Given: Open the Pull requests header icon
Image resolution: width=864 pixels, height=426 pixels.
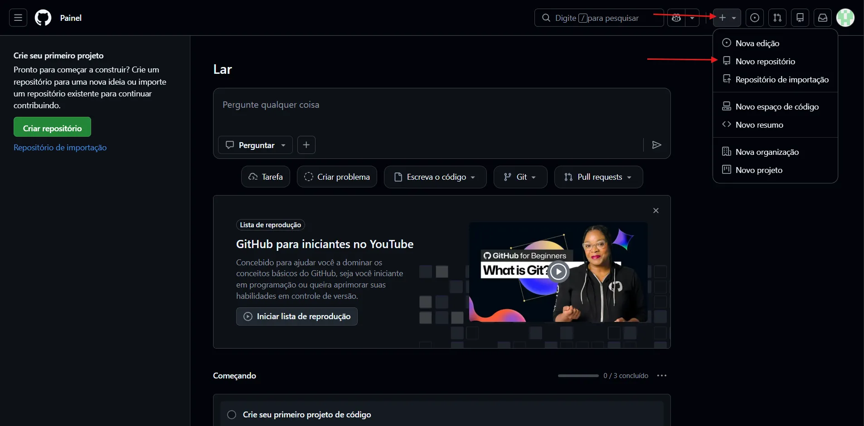Looking at the screenshot, I should [777, 18].
